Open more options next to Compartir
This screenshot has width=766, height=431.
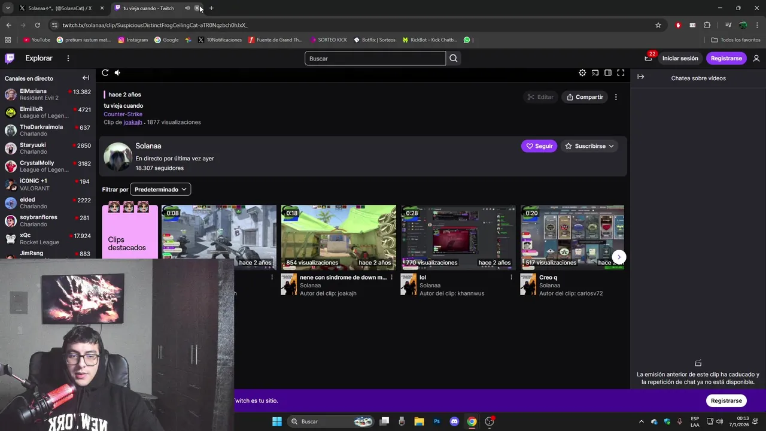(616, 97)
